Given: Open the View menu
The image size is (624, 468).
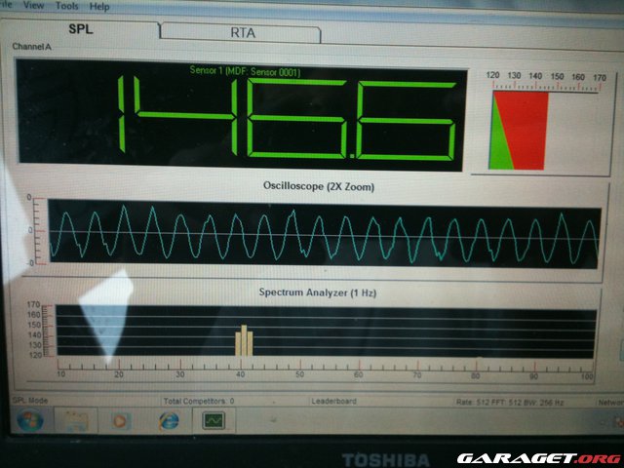Looking at the screenshot, I should pyautogui.click(x=33, y=6).
